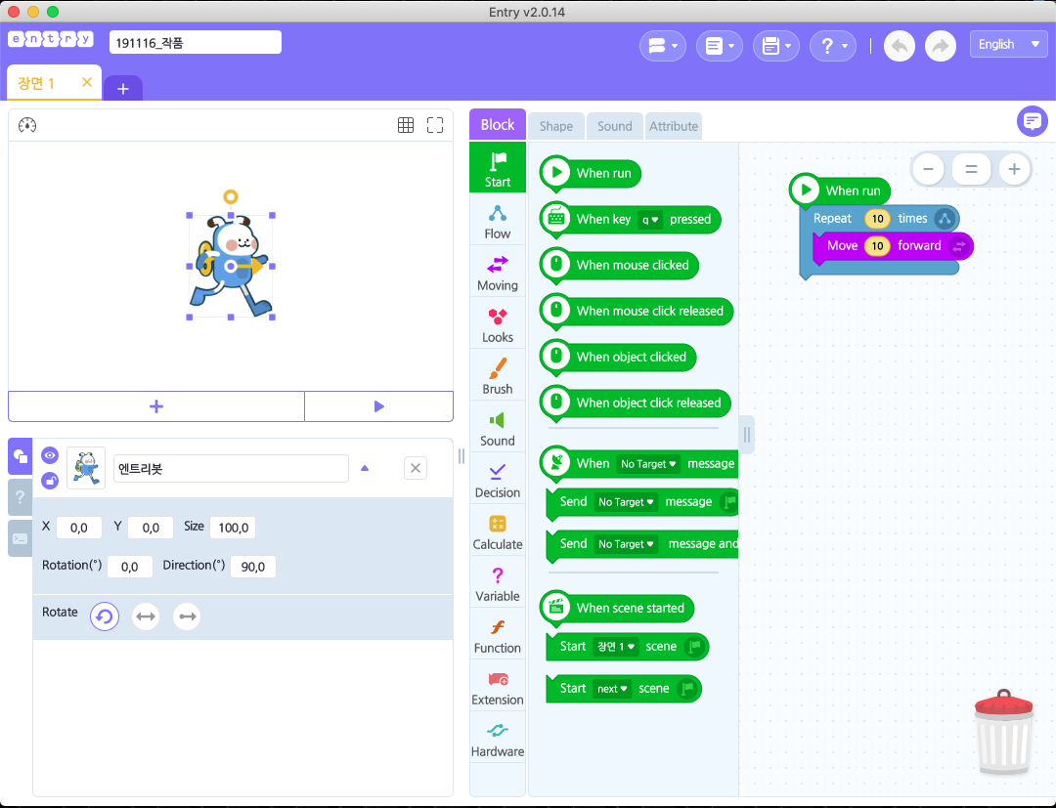
Task: Open the Hardware block category
Action: (x=497, y=740)
